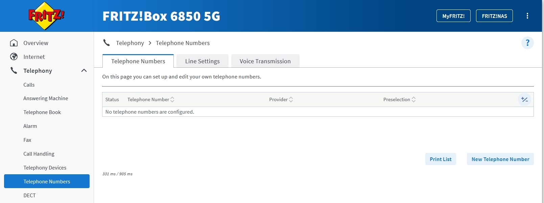Switch to the Telephone Numbers tab
544x203 pixels.
pos(138,61)
